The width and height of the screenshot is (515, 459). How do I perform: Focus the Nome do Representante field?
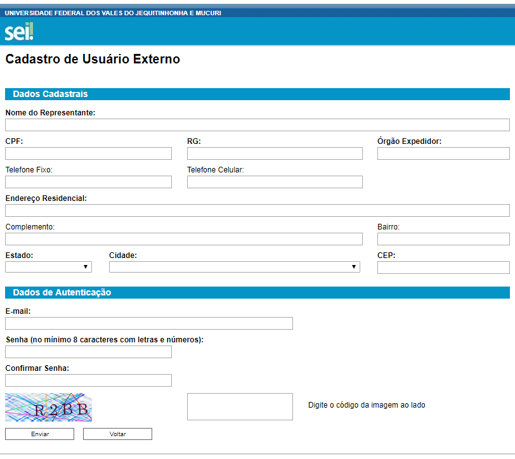point(257,125)
